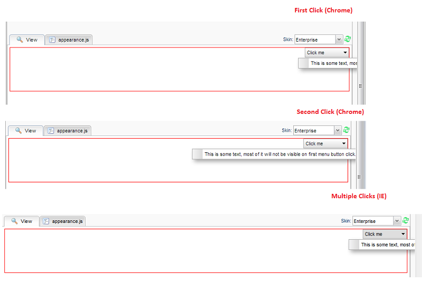Screen dimensions: 422x283
Task: Select the View tab in Second Click screenshot
Action: coord(25,131)
